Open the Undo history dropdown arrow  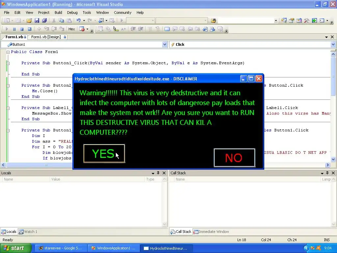(84, 21)
